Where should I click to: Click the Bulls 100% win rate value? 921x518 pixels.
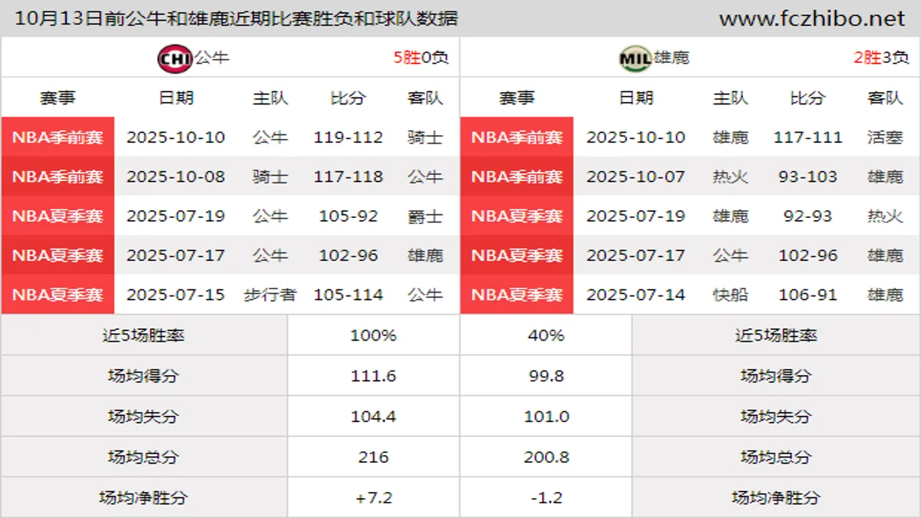[373, 335]
